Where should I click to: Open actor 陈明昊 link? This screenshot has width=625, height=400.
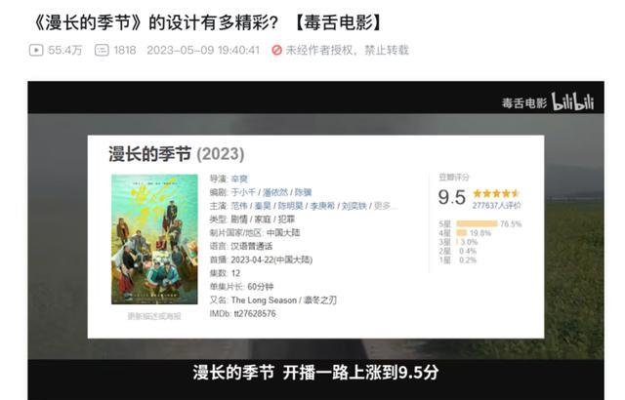click(290, 206)
